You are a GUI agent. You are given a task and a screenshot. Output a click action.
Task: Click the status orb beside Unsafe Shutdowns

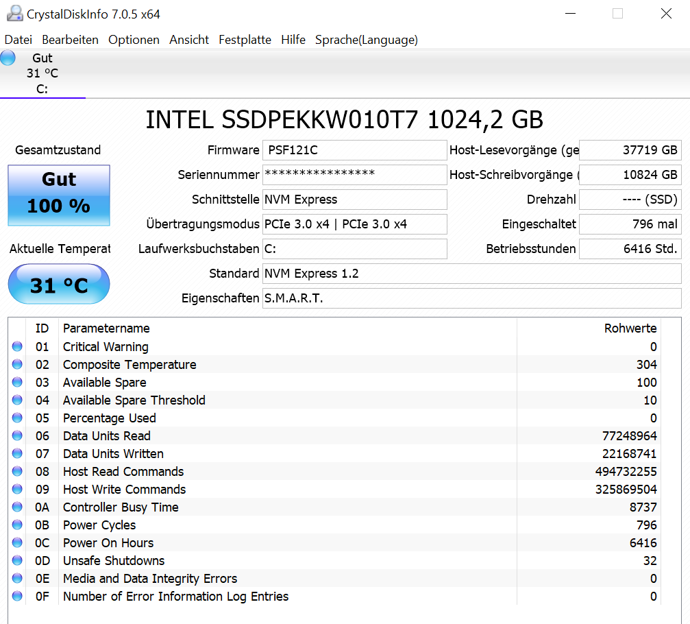point(17,561)
